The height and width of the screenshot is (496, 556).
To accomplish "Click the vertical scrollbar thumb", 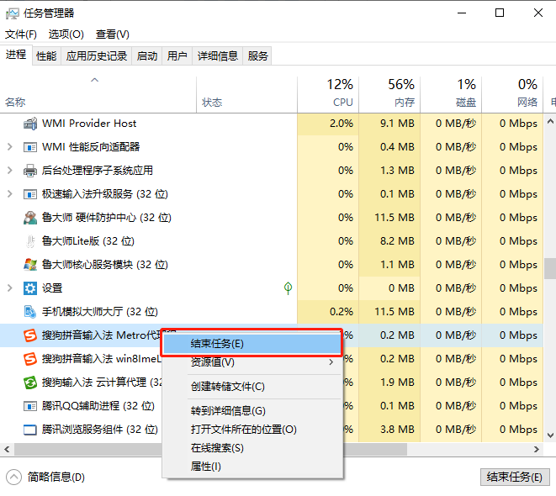I will pyautogui.click(x=550, y=268).
